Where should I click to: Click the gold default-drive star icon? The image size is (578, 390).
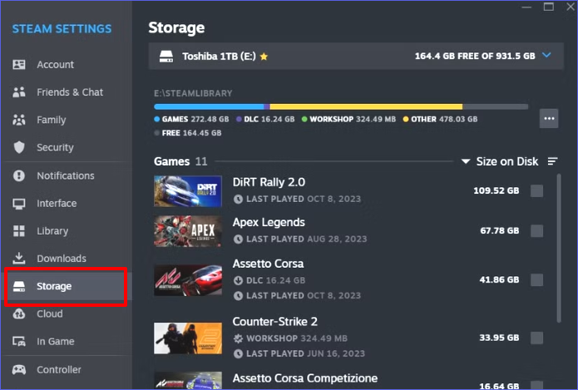click(x=264, y=57)
